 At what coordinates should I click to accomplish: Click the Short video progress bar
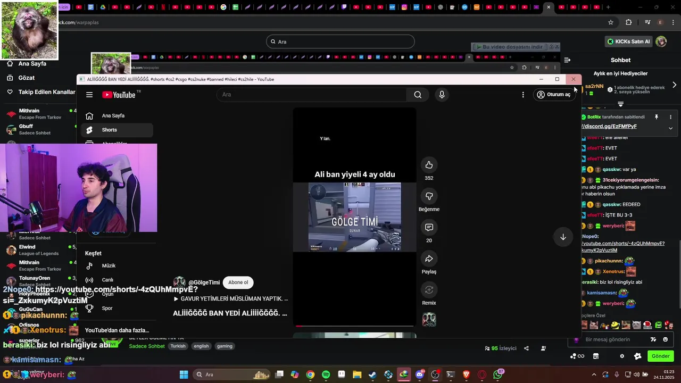pyautogui.click(x=355, y=326)
